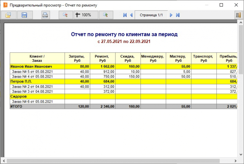Image resolution: width=244 pixels, height=164 pixels.
Task: Click the period text "с 27.05.2021 по 22.09.2021"
Action: click(x=124, y=41)
